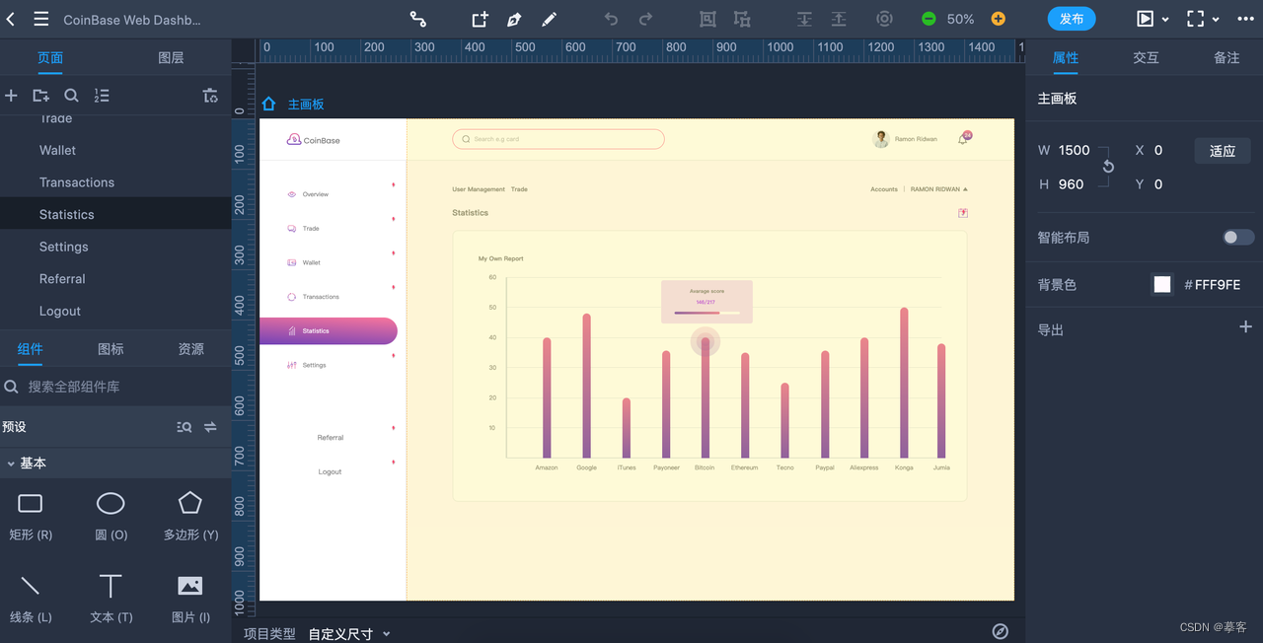This screenshot has height=643, width=1263.
Task: Open the 自定义尺寸 project type dropdown
Action: tap(349, 633)
